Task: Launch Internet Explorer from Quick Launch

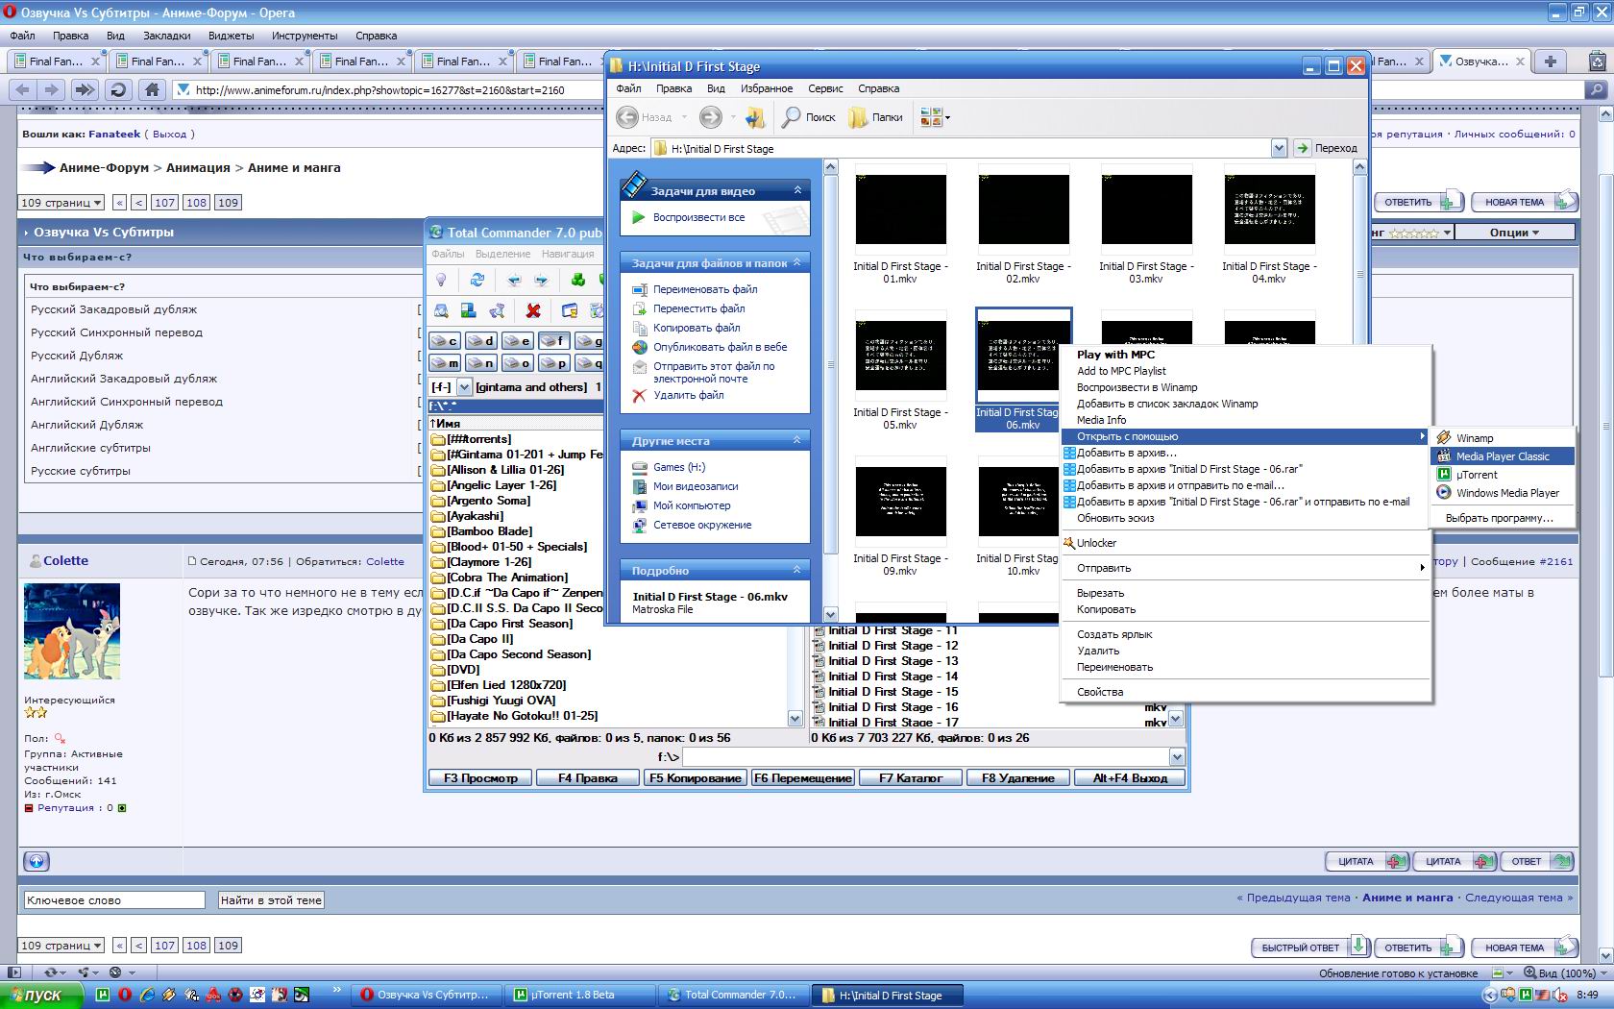Action: click(146, 996)
